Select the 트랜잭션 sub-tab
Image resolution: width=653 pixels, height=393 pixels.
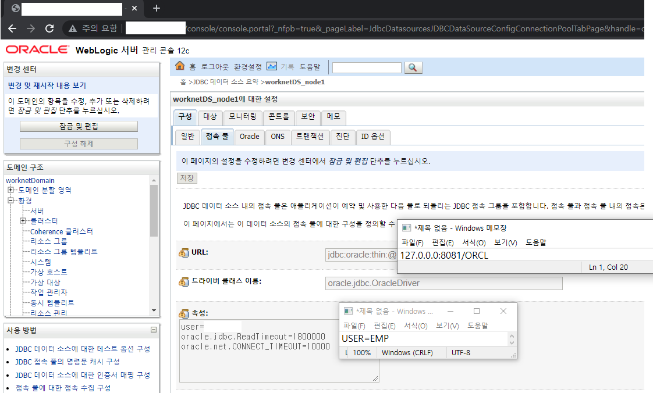pyautogui.click(x=310, y=137)
